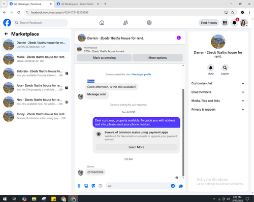Open the account profile picture menu
Screen dimensions: 254x202
coord(244,23)
